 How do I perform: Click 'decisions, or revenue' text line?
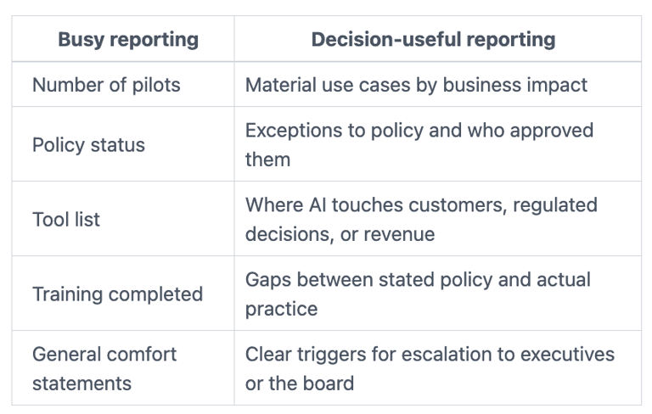pyautogui.click(x=340, y=234)
